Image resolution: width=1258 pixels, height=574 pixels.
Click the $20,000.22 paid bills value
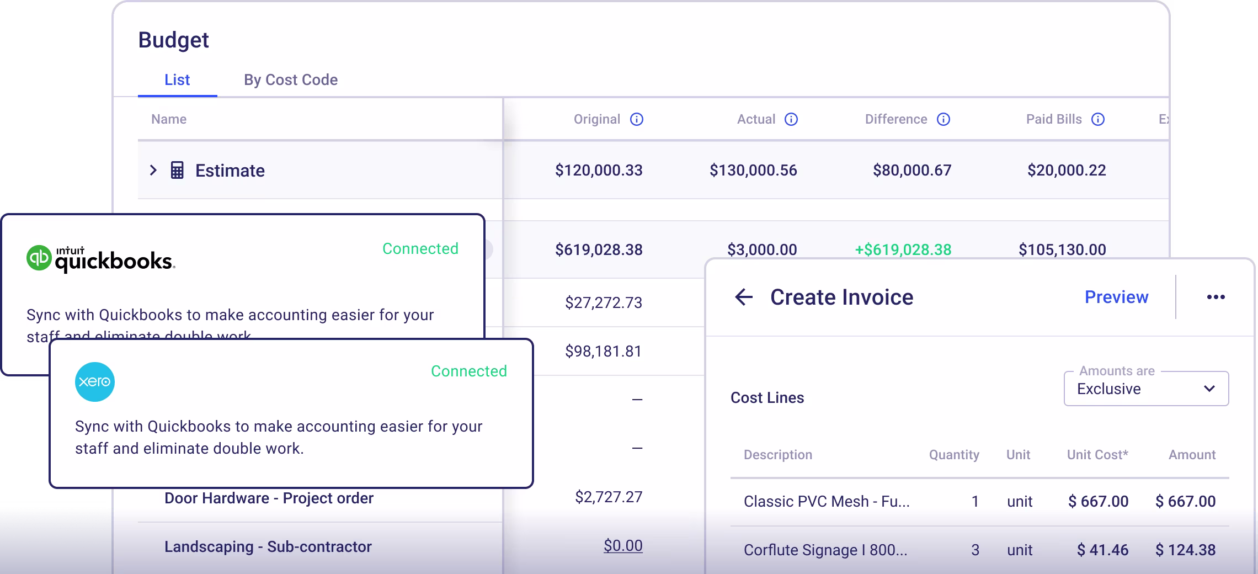tap(1067, 171)
